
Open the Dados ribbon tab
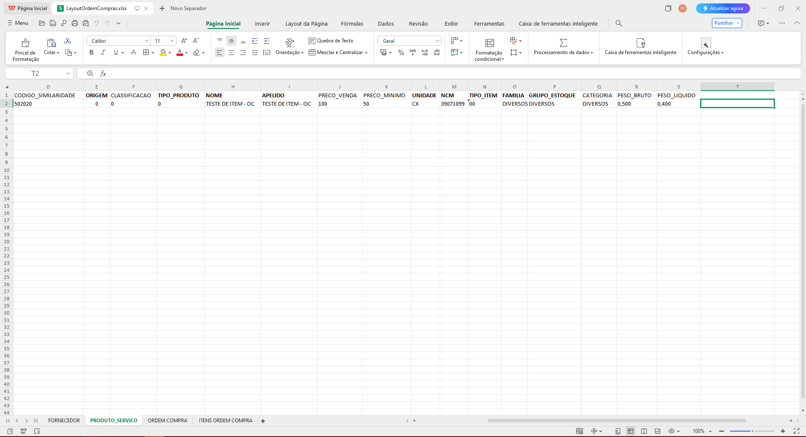[x=386, y=23]
